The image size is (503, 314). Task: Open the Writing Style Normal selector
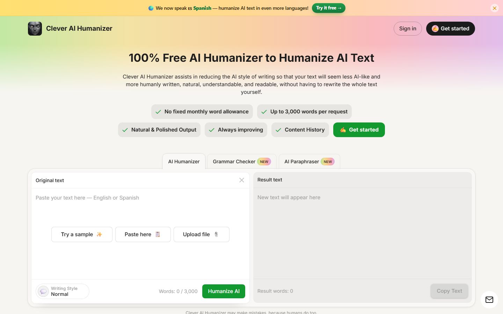coord(63,291)
